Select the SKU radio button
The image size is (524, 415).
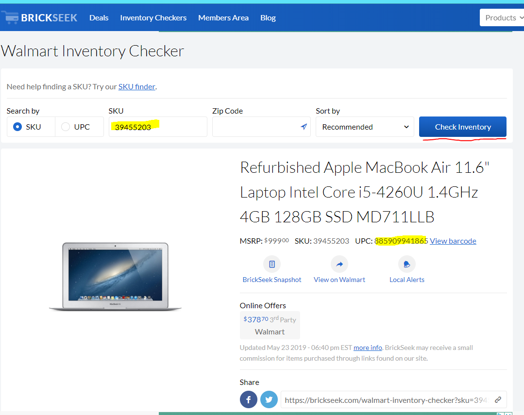[17, 127]
